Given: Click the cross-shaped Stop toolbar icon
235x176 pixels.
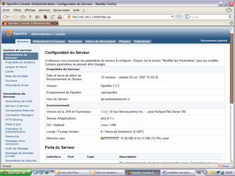Looking at the screenshot, I should coord(30,17).
